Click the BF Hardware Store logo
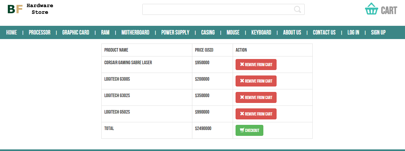 point(30,9)
